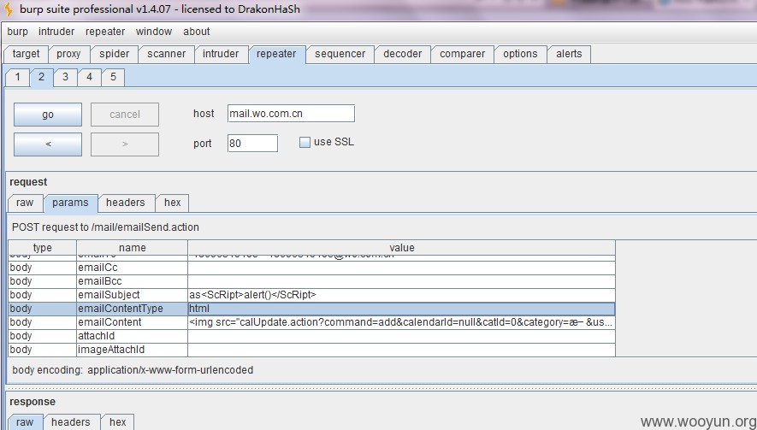
Task: Open repeater request tab 4
Action: pos(89,77)
